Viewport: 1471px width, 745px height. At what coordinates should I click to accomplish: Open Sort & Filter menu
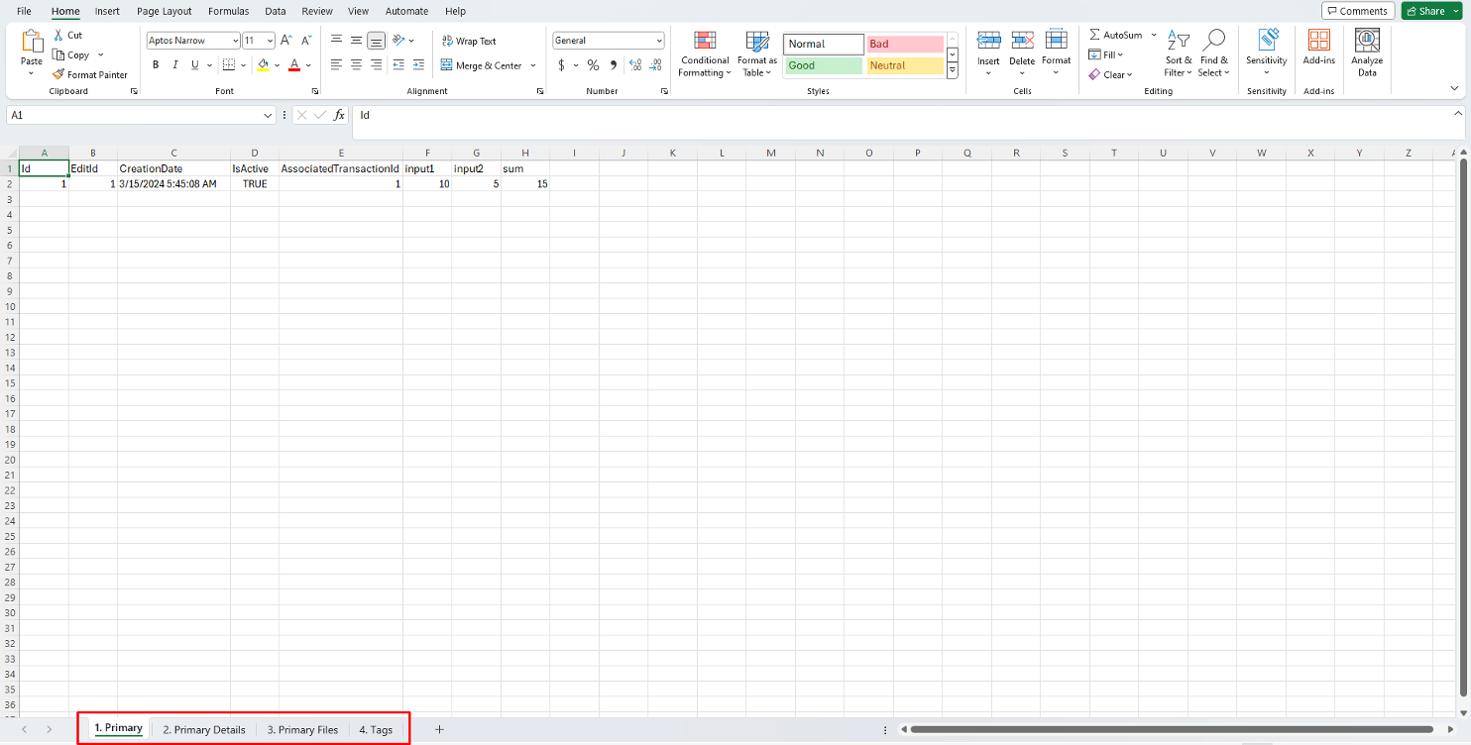[1179, 53]
